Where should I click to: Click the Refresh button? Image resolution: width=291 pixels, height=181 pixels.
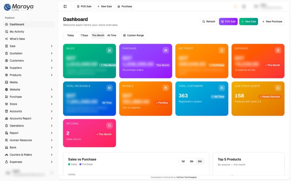[x=209, y=21]
